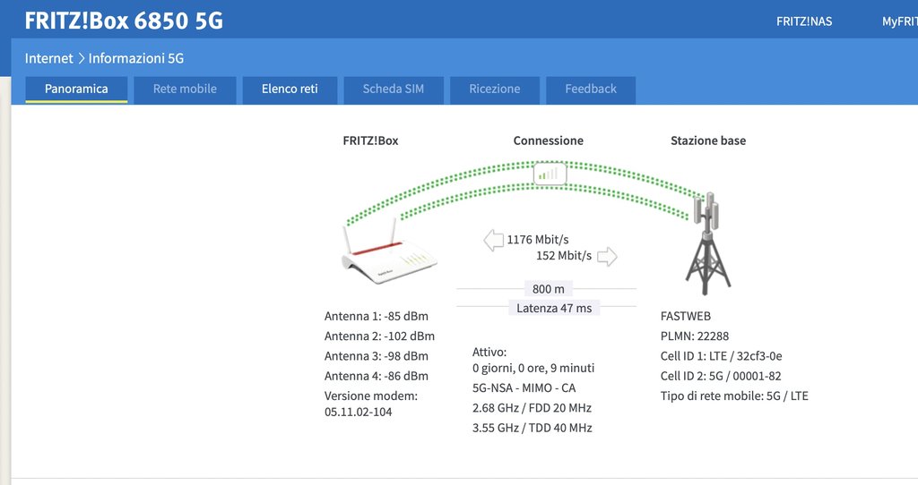
Task: Click the FASTWEB operator name
Action: [x=686, y=316]
